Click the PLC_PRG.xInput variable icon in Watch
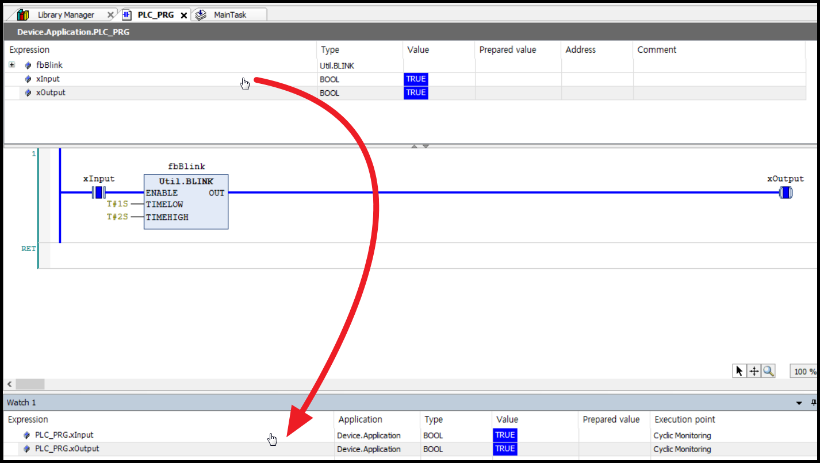This screenshot has width=820, height=463. pos(27,435)
